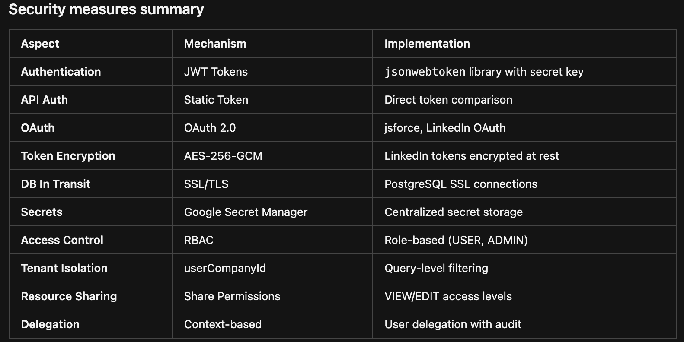Click PostgreSQL SSL connections text
The width and height of the screenshot is (684, 342).
[x=461, y=184]
